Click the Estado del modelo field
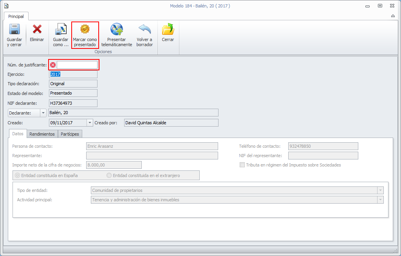 (x=73, y=93)
